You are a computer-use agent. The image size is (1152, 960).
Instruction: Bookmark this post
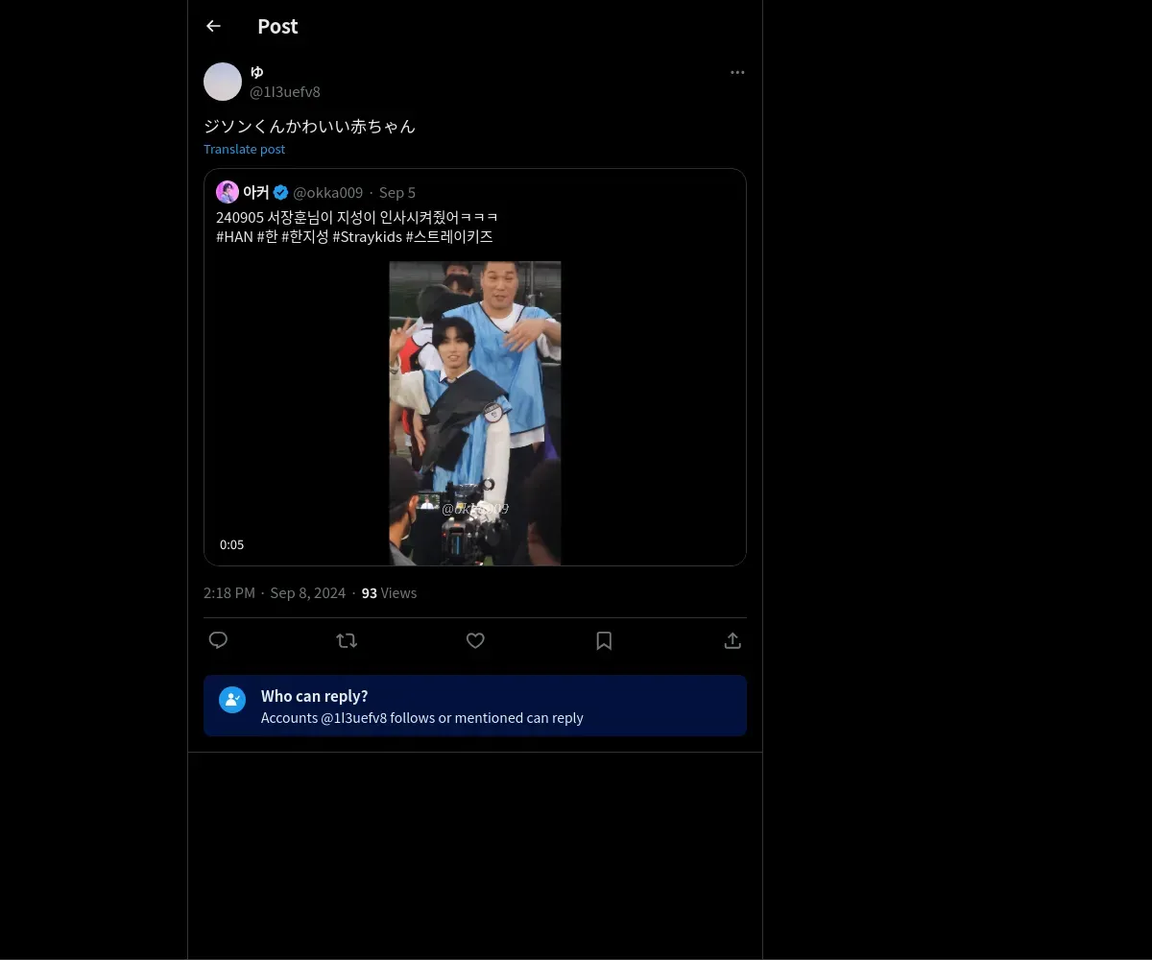[604, 640]
